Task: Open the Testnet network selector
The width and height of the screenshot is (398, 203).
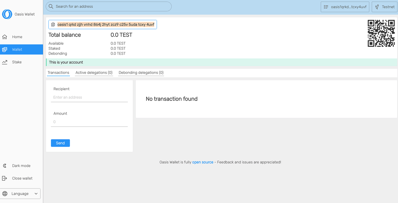Action: point(384,7)
